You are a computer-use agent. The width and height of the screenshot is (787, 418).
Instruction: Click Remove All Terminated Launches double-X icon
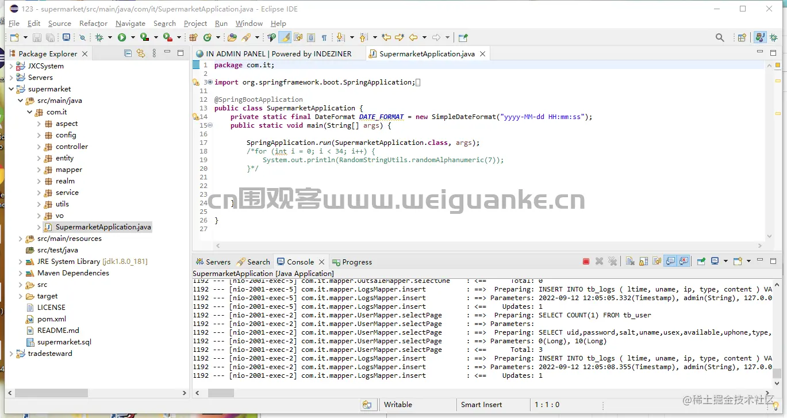click(x=613, y=262)
